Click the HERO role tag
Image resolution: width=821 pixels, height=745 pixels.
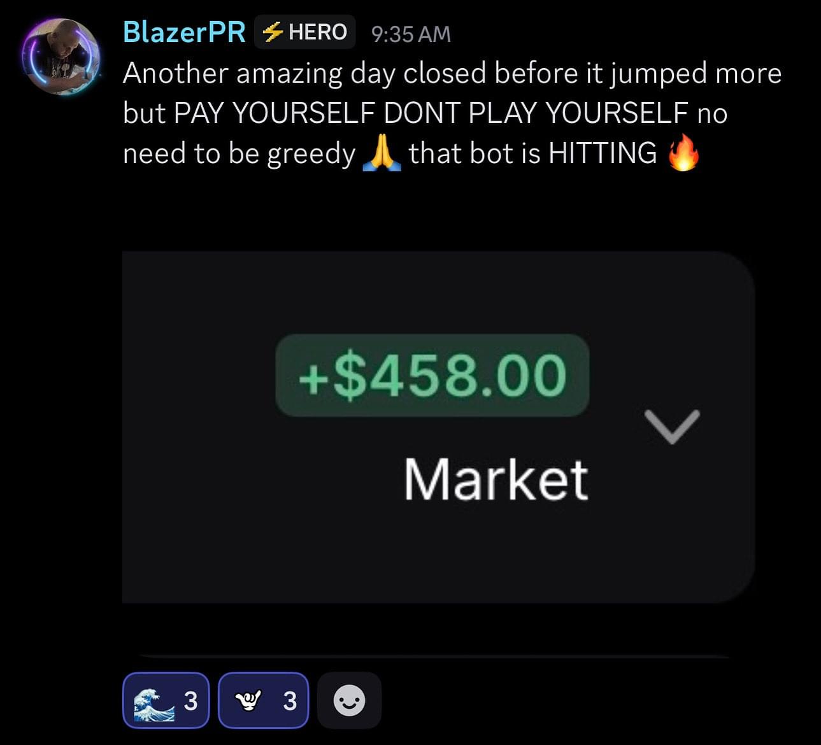[304, 32]
